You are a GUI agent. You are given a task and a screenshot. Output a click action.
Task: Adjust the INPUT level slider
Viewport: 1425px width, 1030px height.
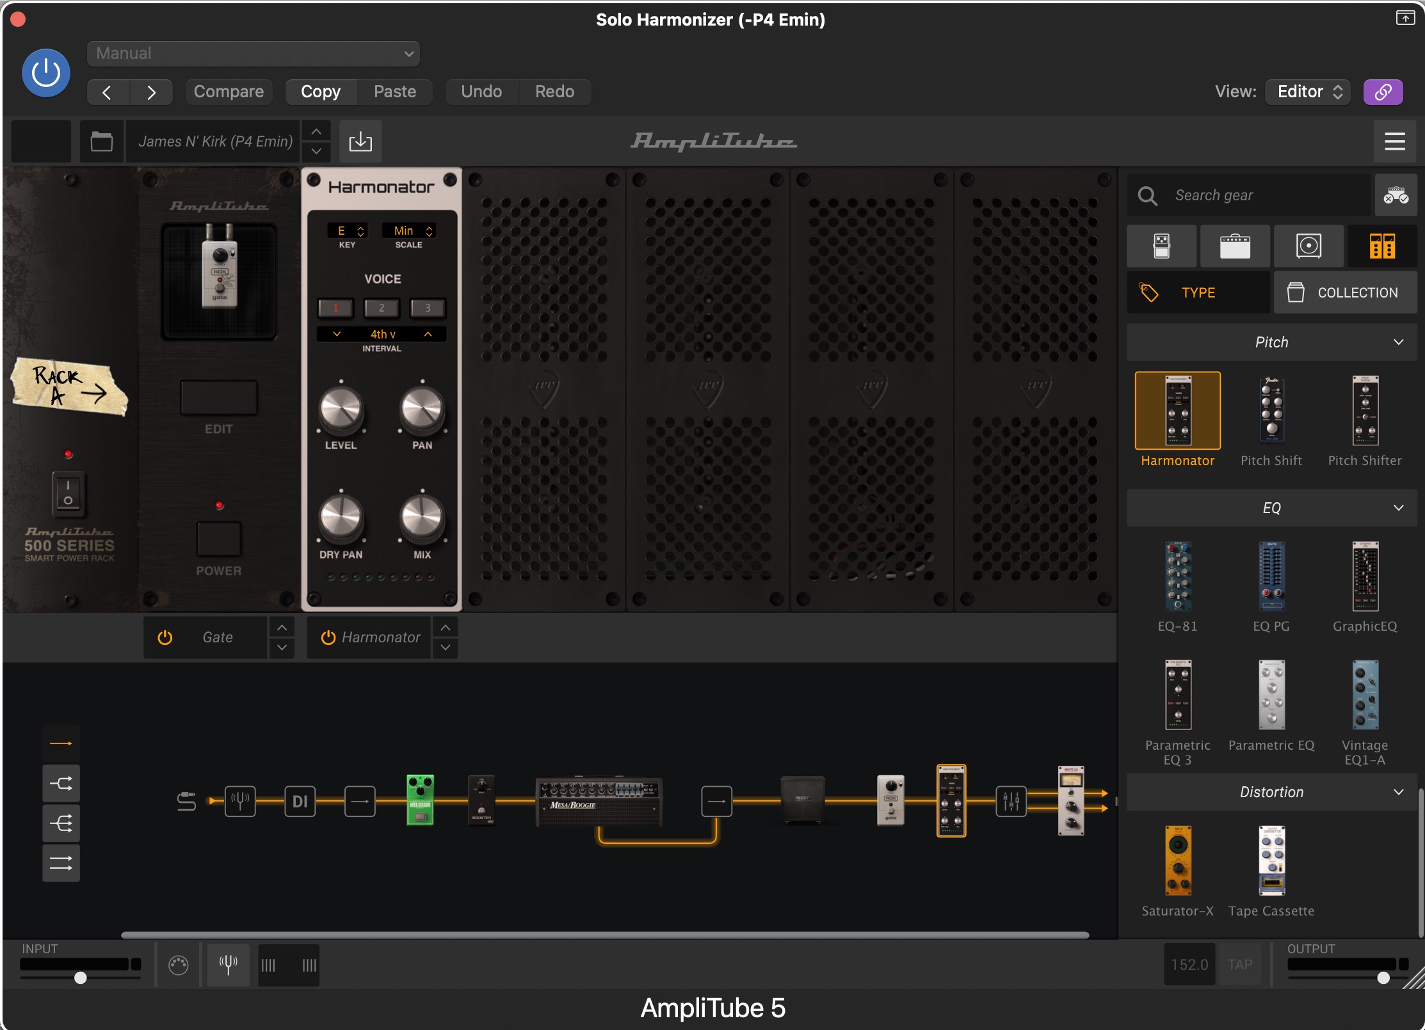81,978
